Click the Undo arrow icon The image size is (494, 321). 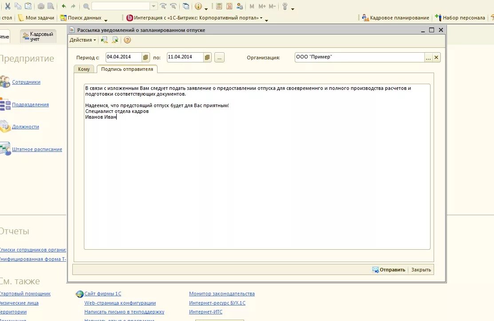pyautogui.click(x=64, y=6)
